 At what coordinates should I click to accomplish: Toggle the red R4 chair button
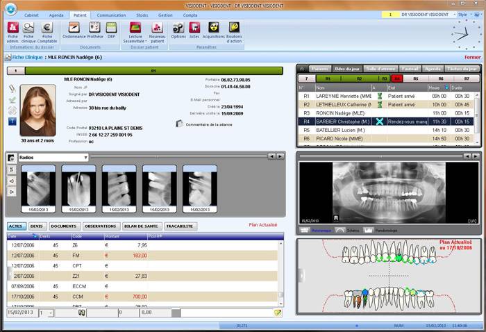pyautogui.click(x=397, y=78)
